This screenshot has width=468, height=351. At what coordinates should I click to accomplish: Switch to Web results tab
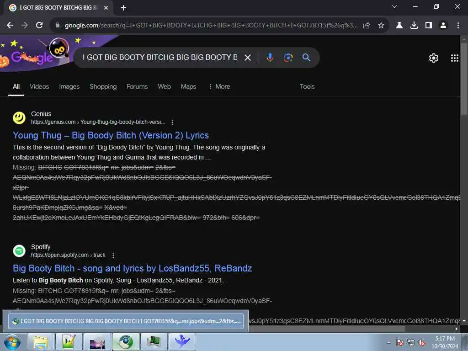(x=164, y=86)
